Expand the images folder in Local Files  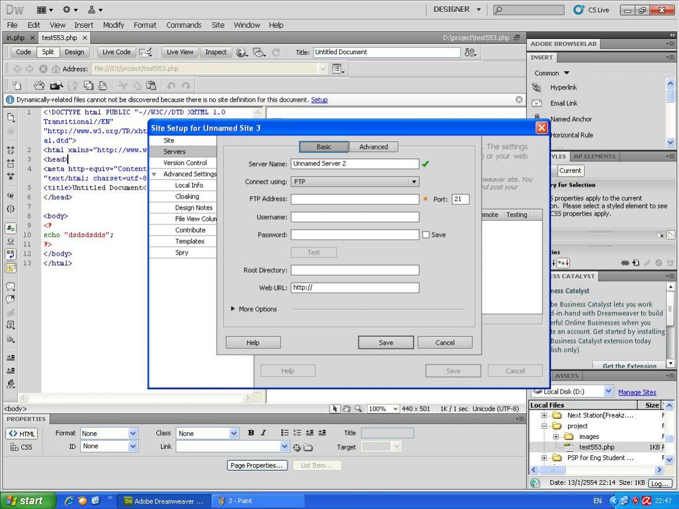coord(556,437)
